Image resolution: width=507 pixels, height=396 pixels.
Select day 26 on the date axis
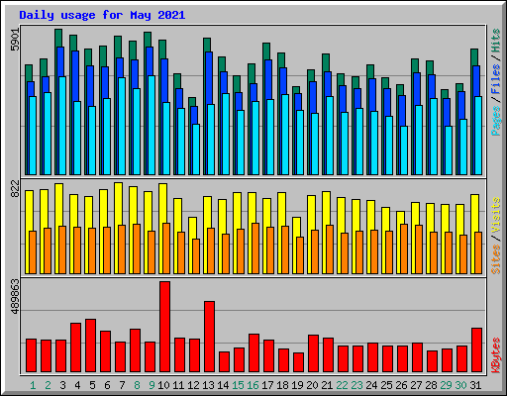(x=401, y=385)
